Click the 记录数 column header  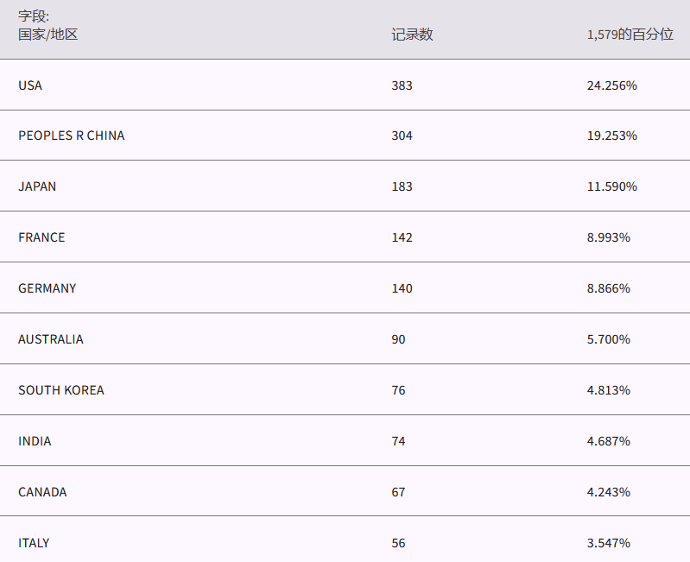[x=412, y=35]
